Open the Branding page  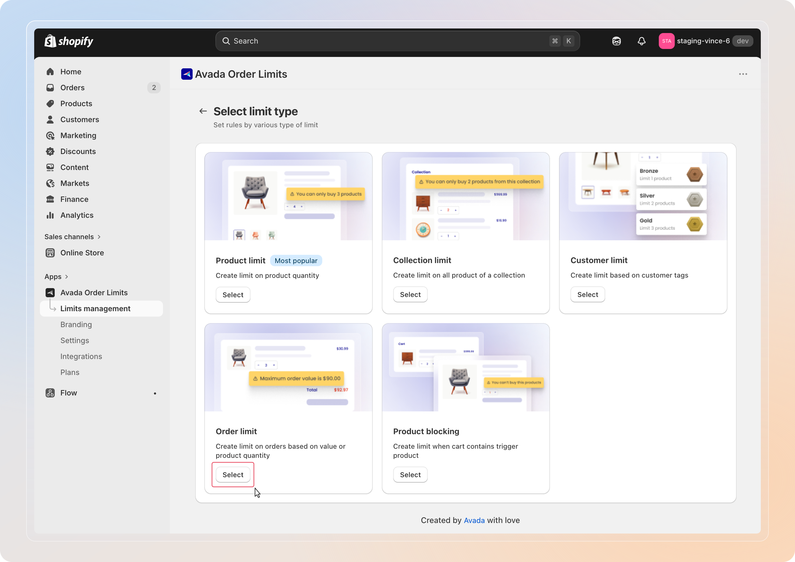tap(76, 324)
